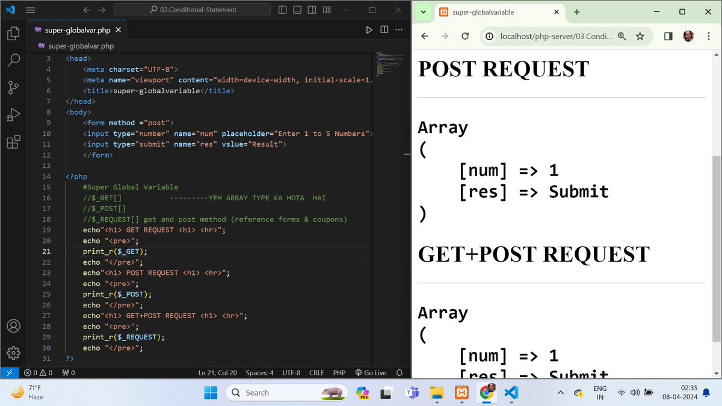Open VS Code notifications bell

click(399, 373)
